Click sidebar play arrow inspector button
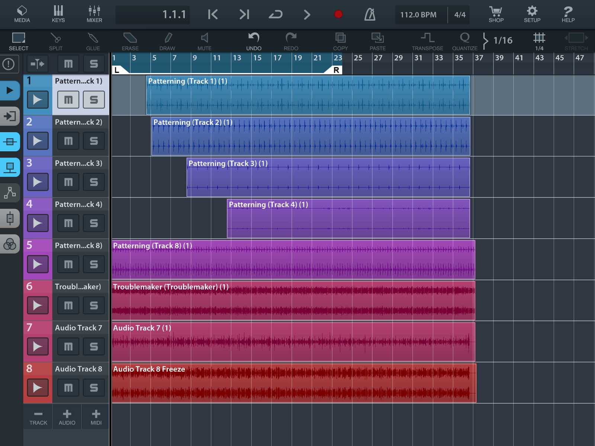This screenshot has width=595, height=446. coord(10,90)
